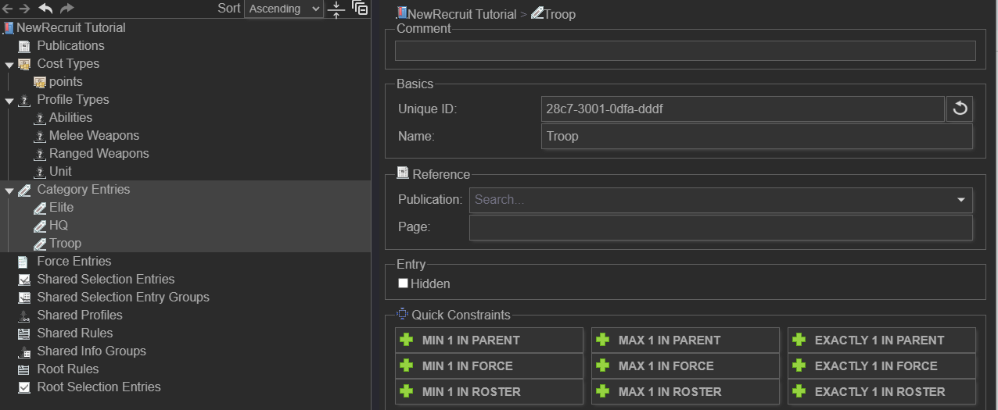The width and height of the screenshot is (998, 410).
Task: Open the Publication search dropdown
Action: pyautogui.click(x=721, y=200)
